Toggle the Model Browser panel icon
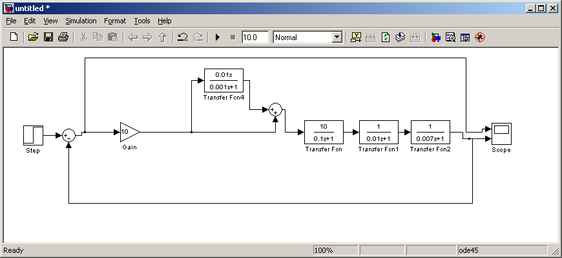The height and width of the screenshot is (258, 562). (465, 37)
